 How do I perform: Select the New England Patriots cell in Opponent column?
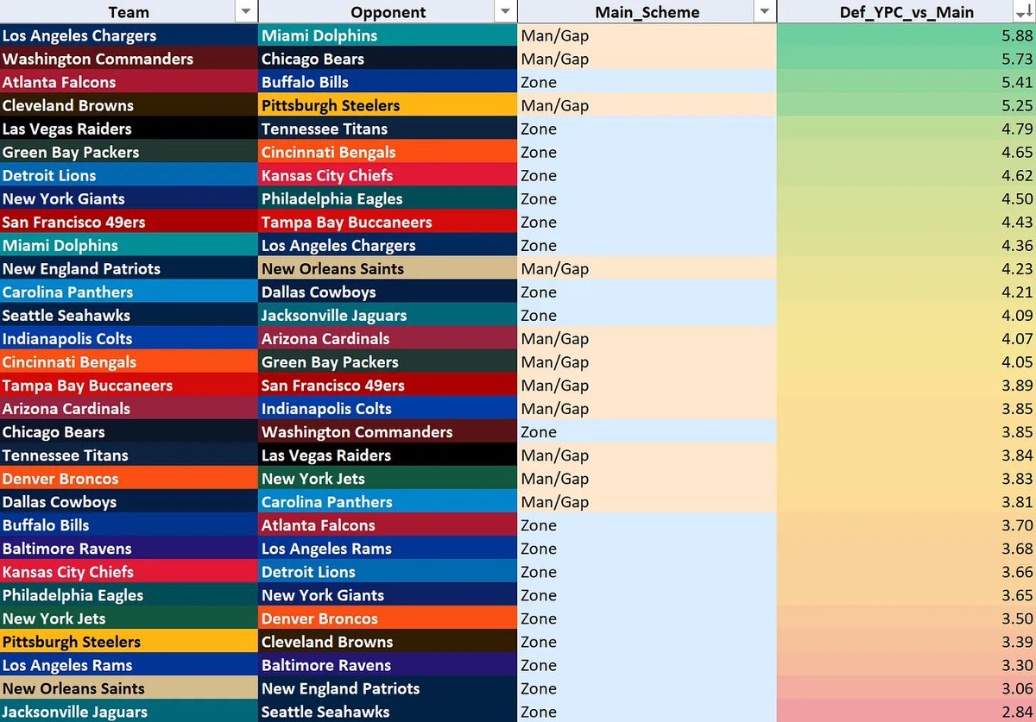pos(388,688)
